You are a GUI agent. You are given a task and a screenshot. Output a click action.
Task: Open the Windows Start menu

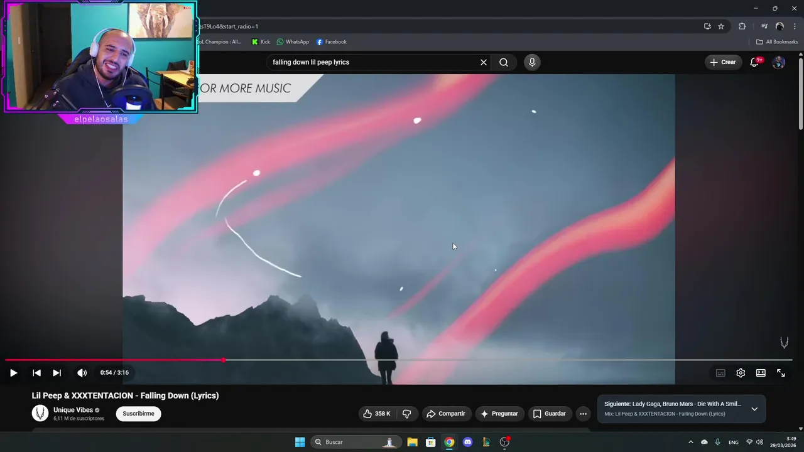(x=300, y=442)
